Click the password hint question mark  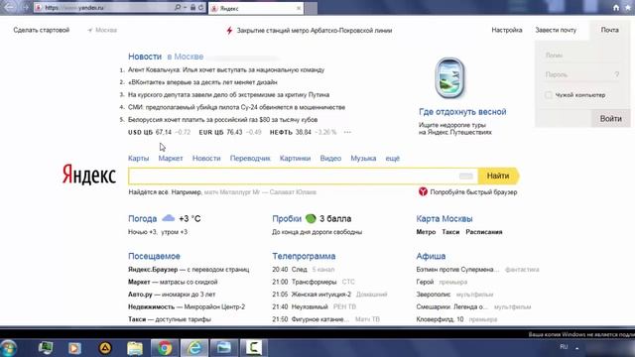click(x=617, y=74)
